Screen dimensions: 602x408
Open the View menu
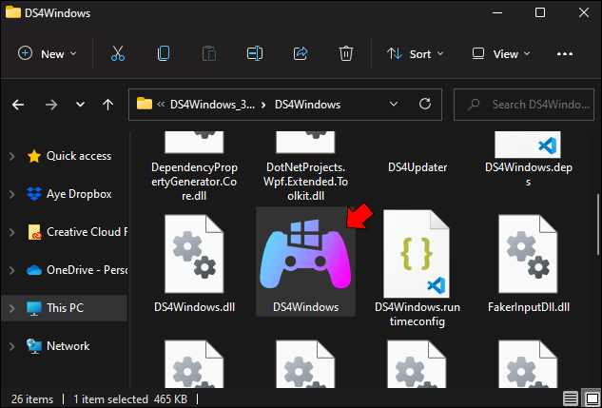click(501, 54)
